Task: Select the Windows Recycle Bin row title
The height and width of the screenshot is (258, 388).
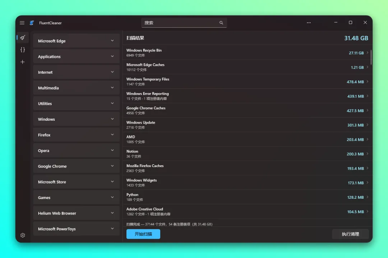Action: (x=144, y=50)
